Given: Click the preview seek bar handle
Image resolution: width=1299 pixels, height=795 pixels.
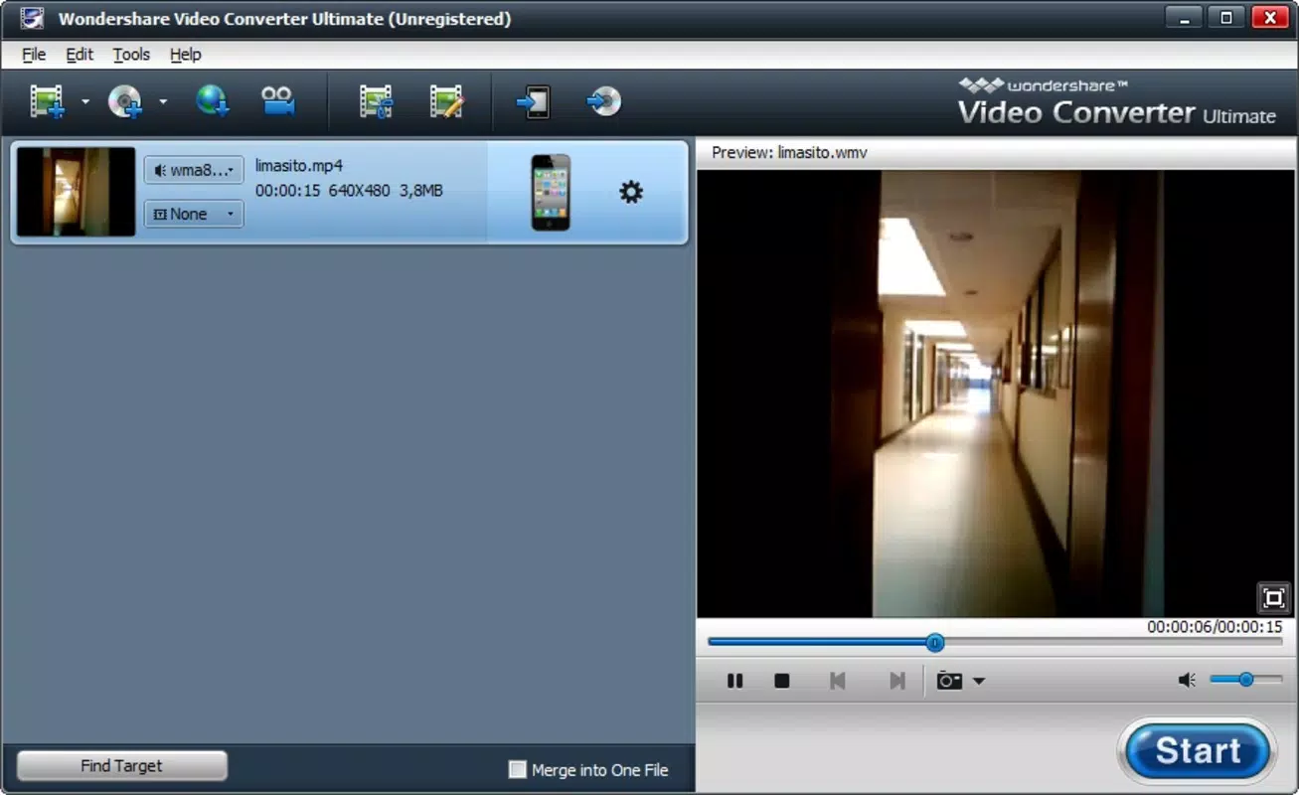Looking at the screenshot, I should pos(934,643).
